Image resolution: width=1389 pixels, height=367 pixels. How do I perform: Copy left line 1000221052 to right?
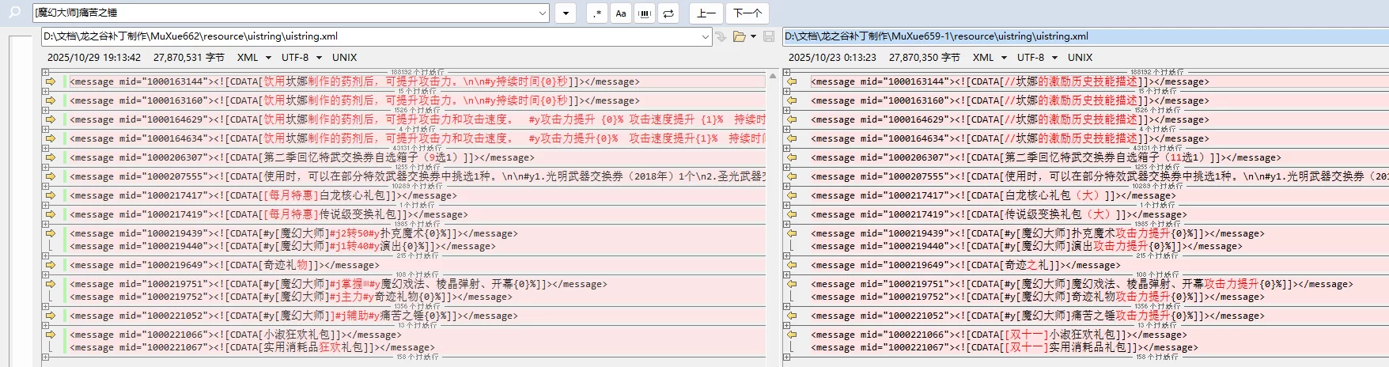(51, 316)
